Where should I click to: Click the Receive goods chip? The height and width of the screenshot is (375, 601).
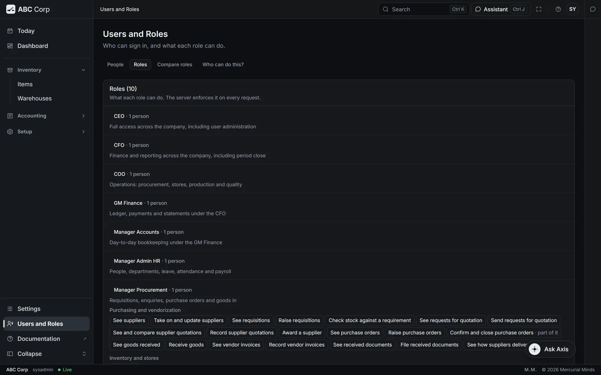coord(186,345)
